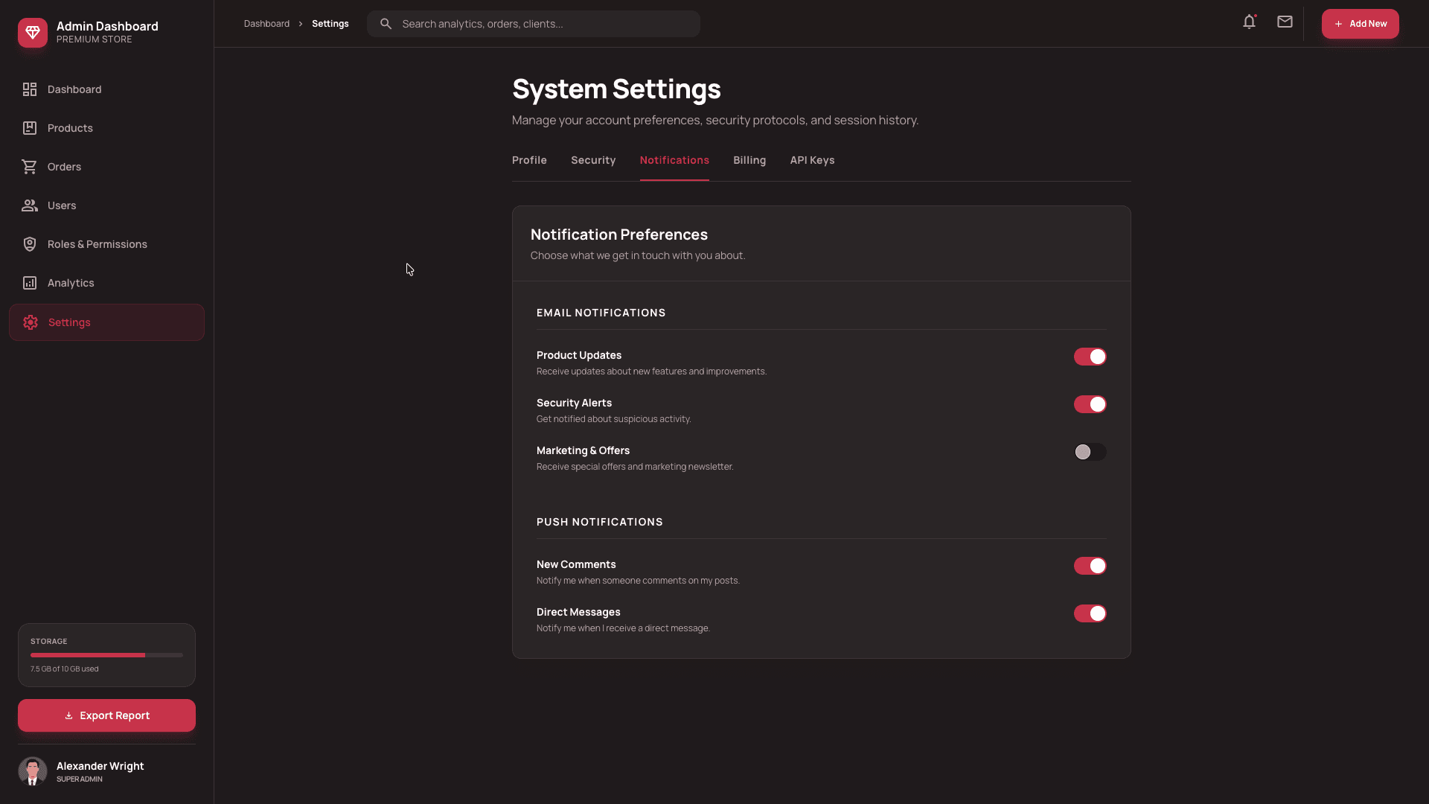1429x804 pixels.
Task: Select the Roles & Permissions shield icon
Action: (x=30, y=244)
